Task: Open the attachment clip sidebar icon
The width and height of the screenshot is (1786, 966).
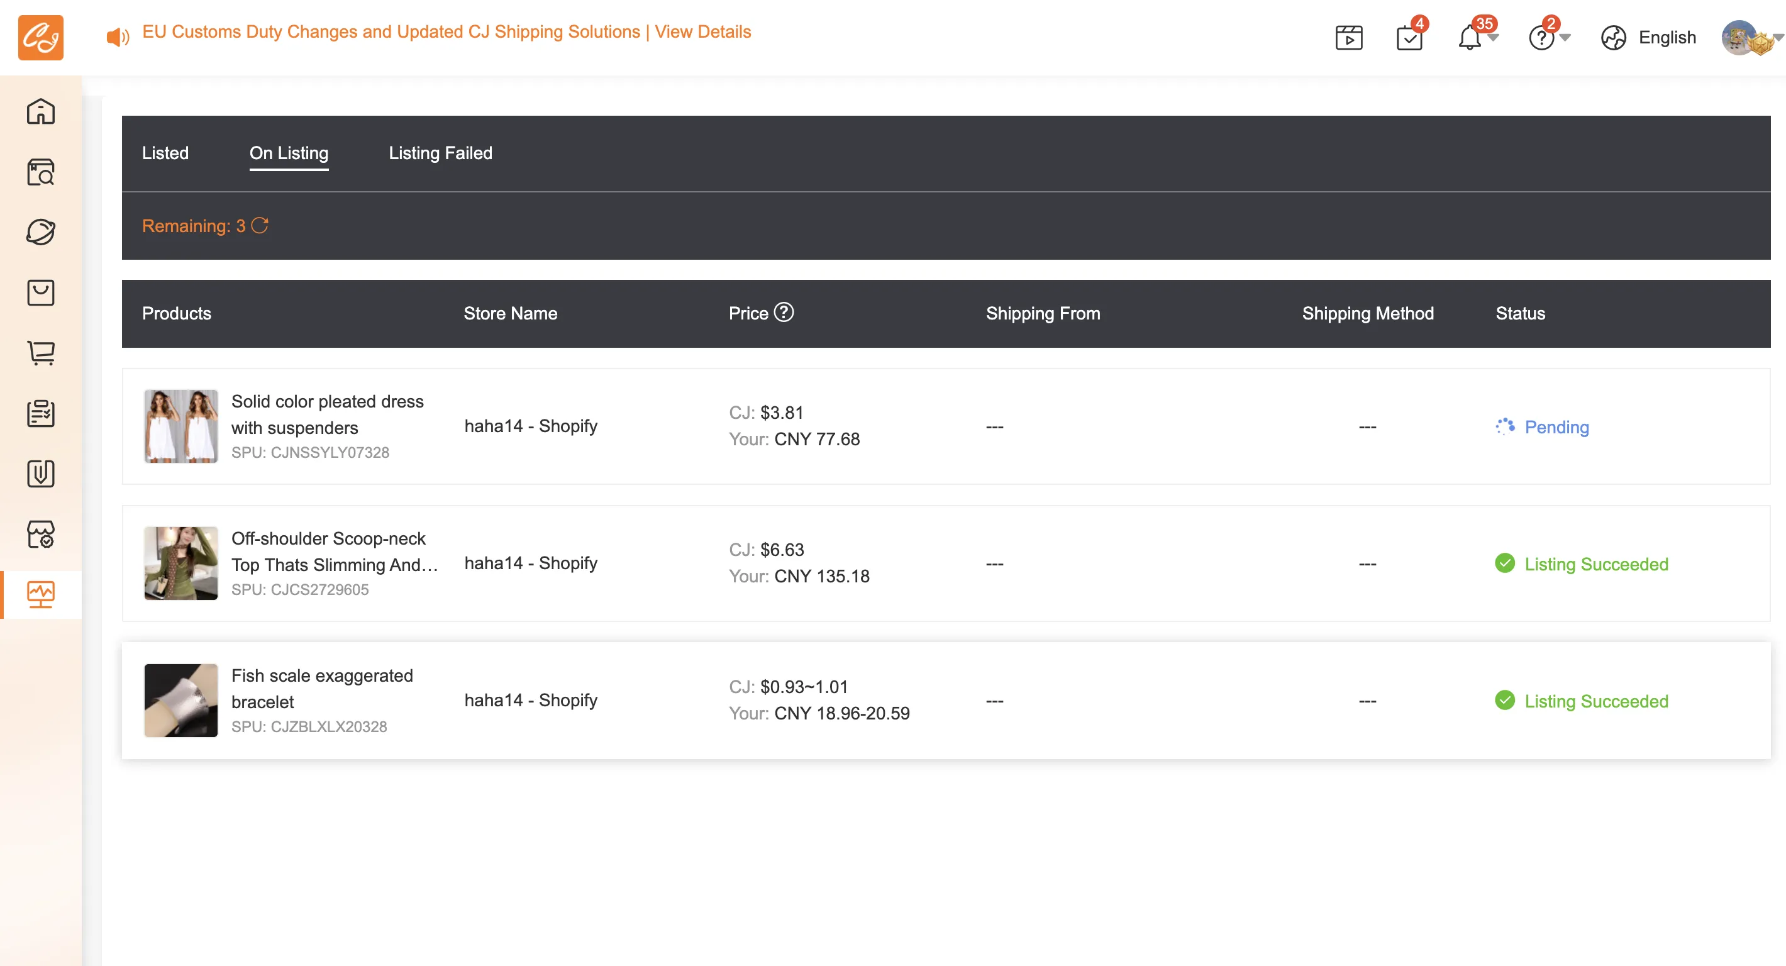Action: (41, 474)
